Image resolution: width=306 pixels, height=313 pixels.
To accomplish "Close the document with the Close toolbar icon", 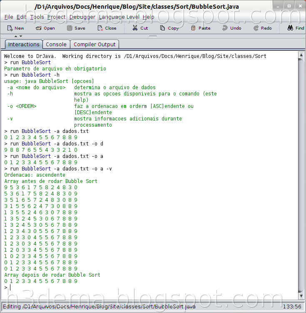I will pyautogui.click(x=100, y=28).
